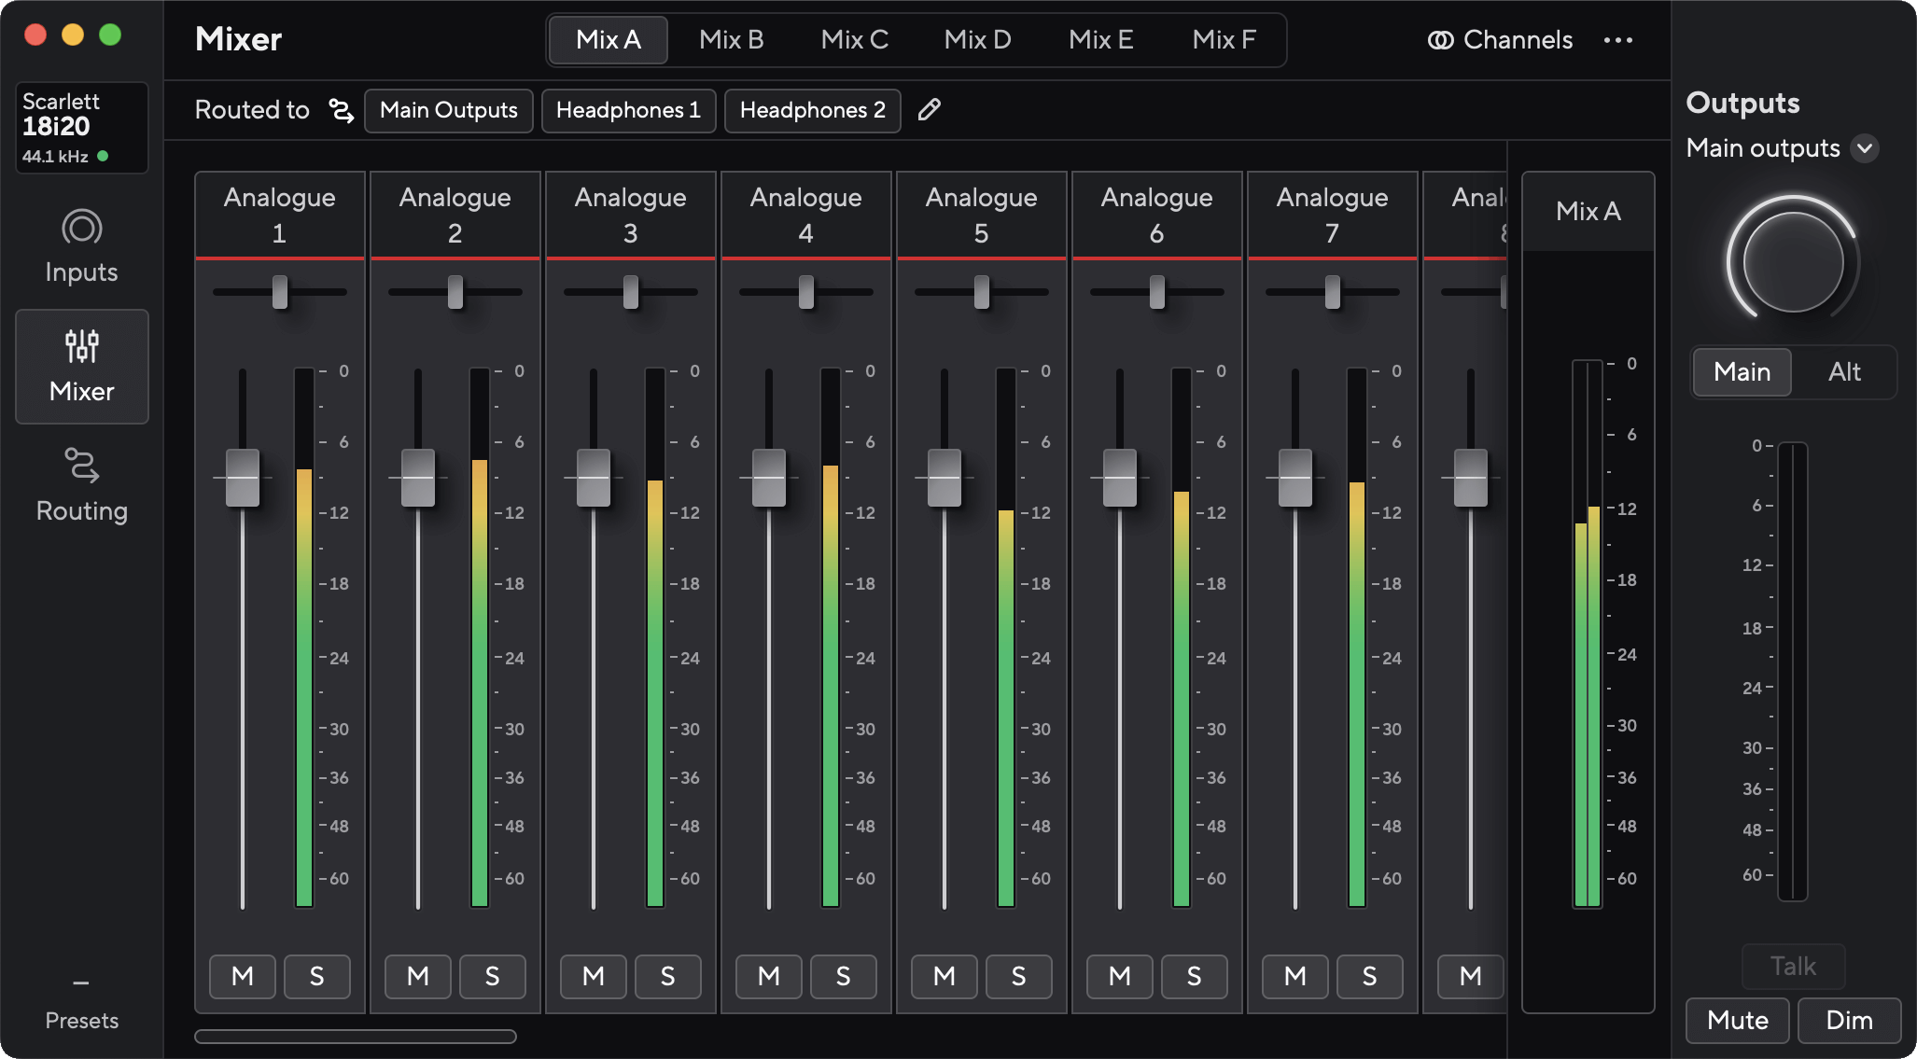
Task: Click the horizontal channel scrollbar
Action: (x=356, y=1037)
